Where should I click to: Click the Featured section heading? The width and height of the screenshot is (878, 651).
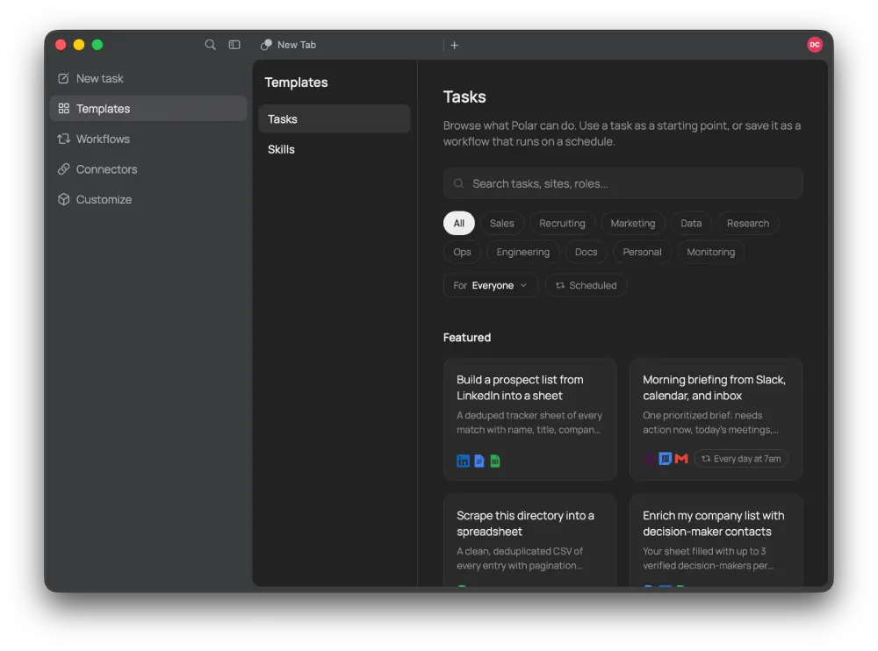(467, 338)
